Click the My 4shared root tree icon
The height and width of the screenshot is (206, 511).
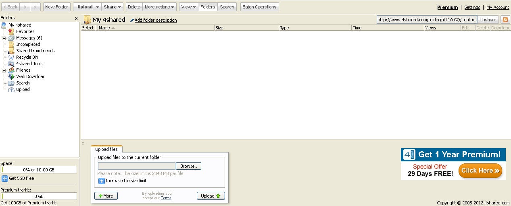tap(4, 25)
